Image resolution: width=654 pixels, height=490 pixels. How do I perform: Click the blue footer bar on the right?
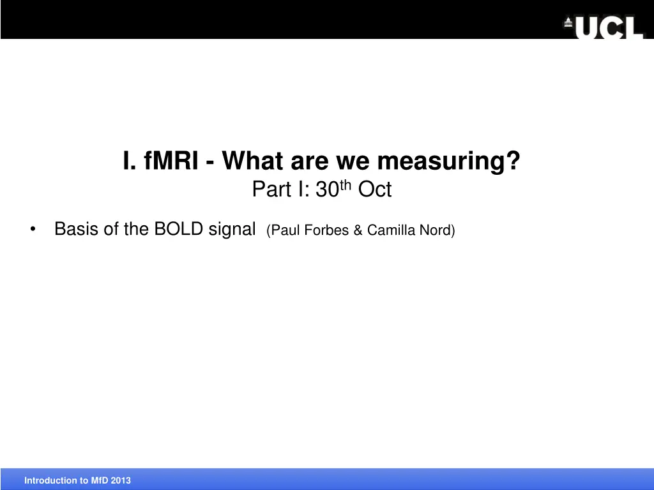511,480
